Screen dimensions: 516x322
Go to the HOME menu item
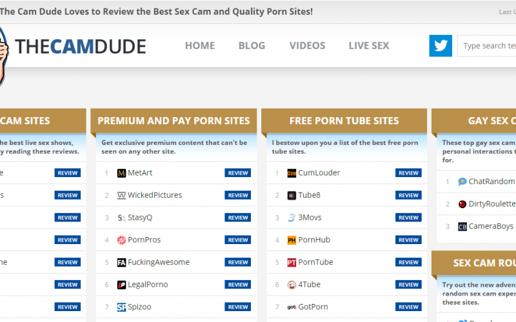pos(200,46)
